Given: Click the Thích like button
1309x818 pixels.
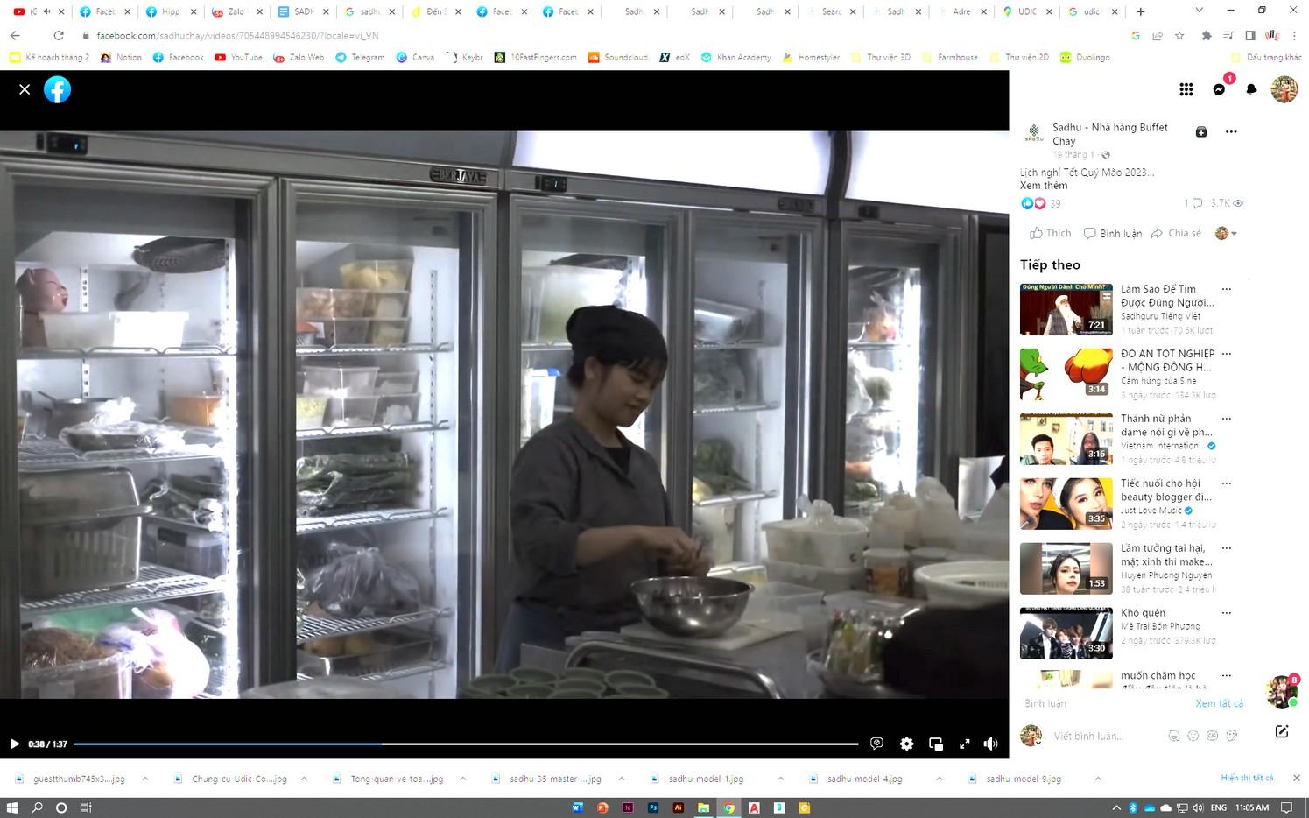Looking at the screenshot, I should click(1050, 233).
